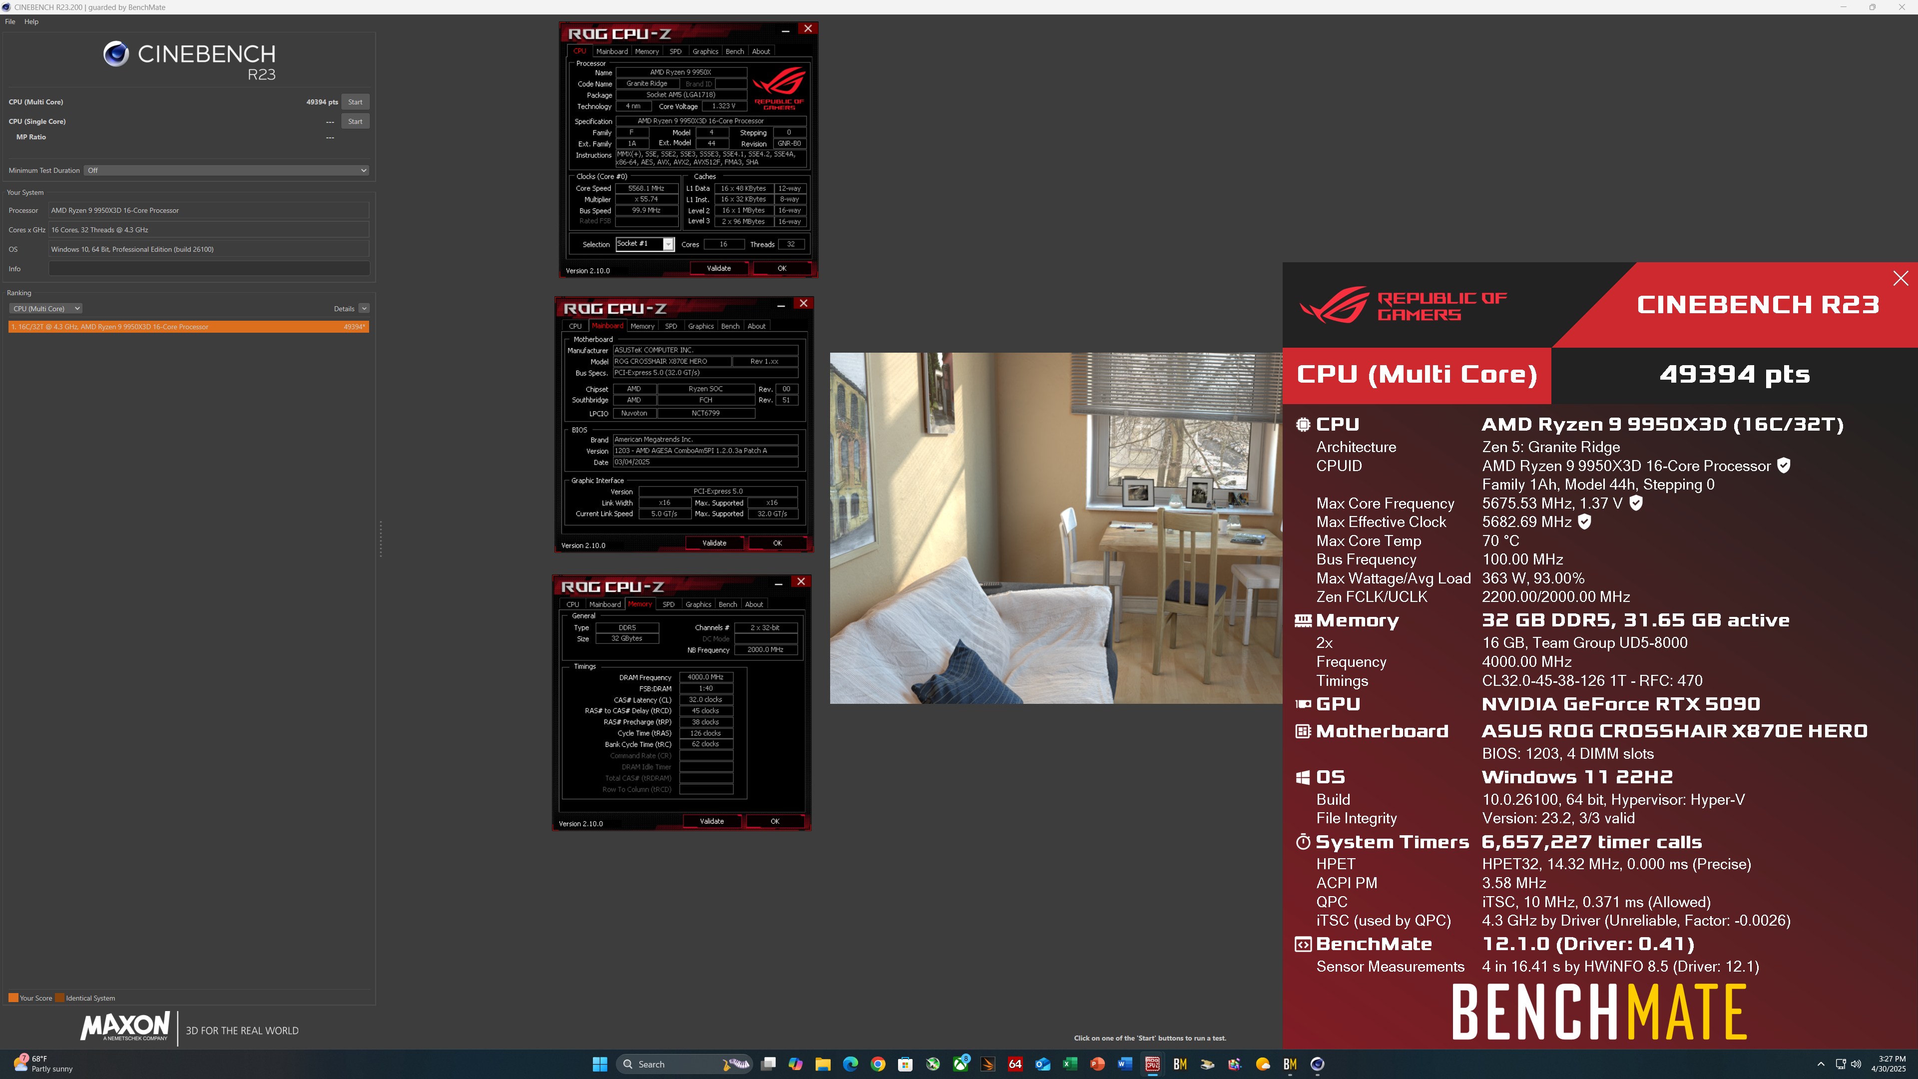Open the Cinebench File menu
The height and width of the screenshot is (1079, 1918).
pos(10,21)
